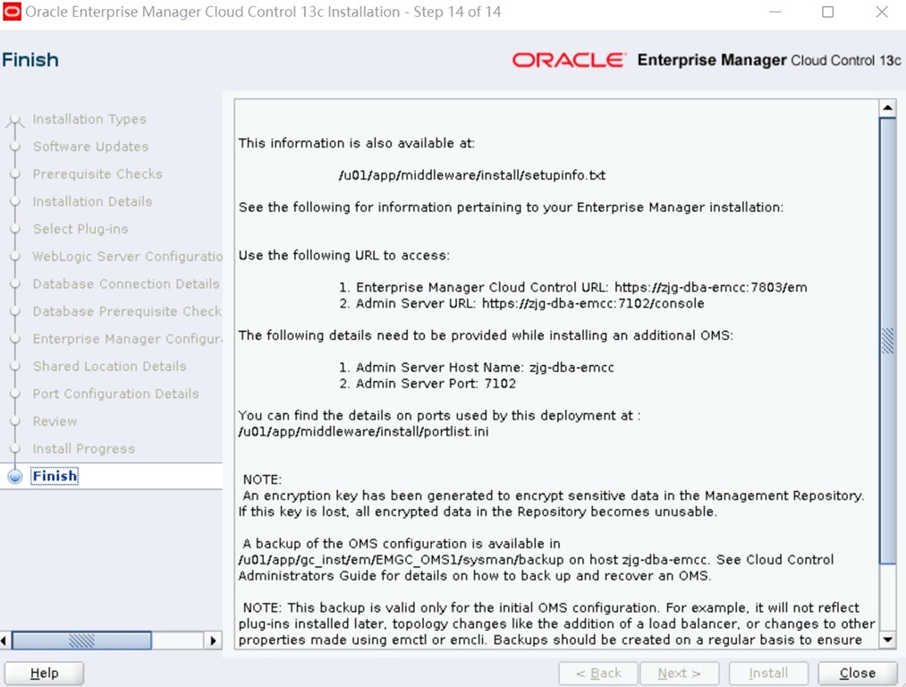Click the ORACLE logo in header

pyautogui.click(x=569, y=60)
